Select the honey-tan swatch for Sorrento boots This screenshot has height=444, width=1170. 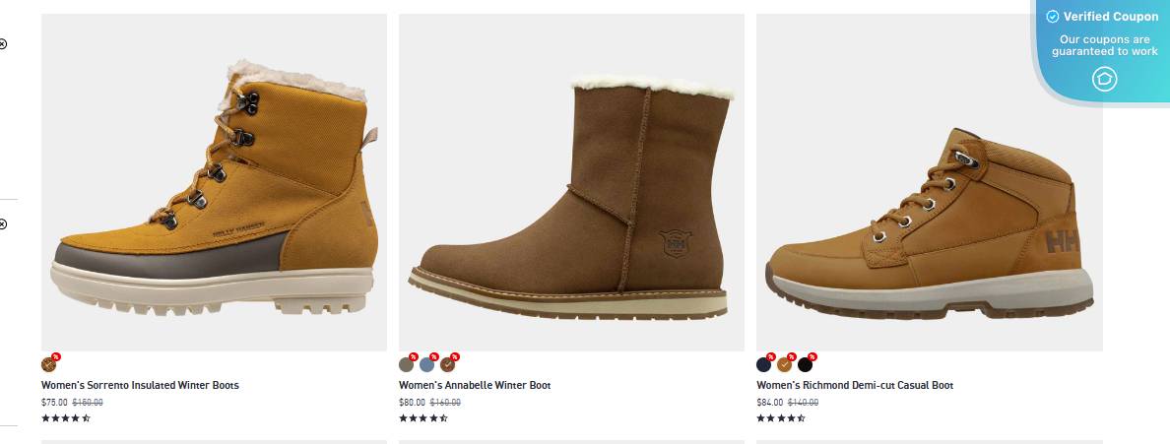[x=48, y=364]
